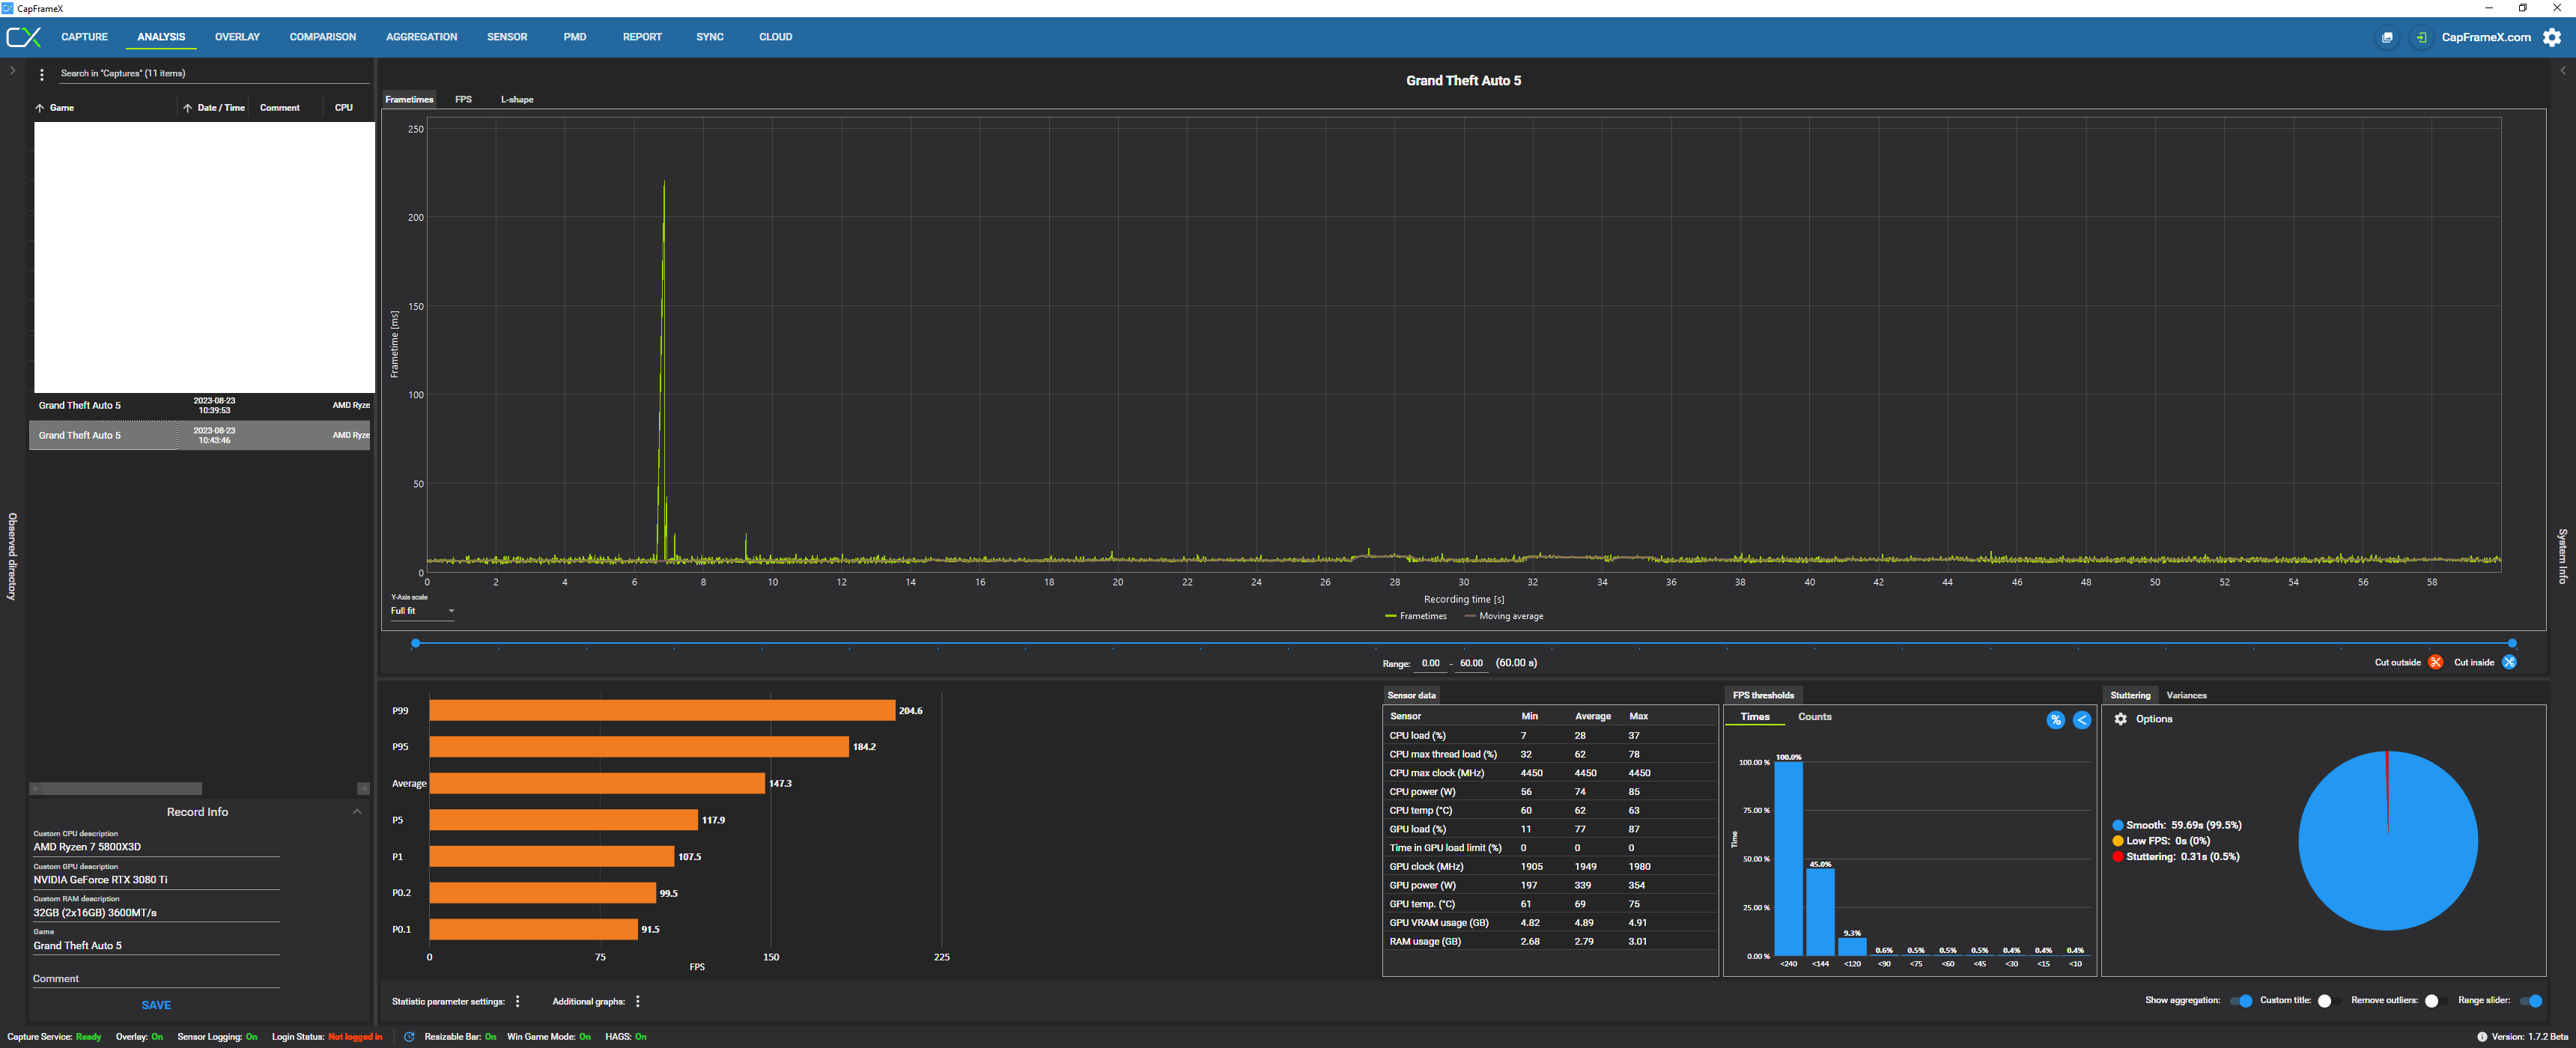2576x1048 pixels.
Task: Click the SAVE button in Record Info
Action: [x=156, y=1005]
